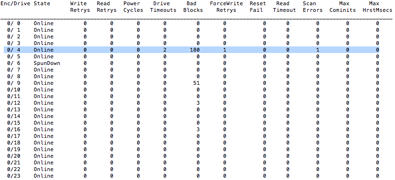The image size is (395, 180).
Task: Click Bad Blocks value '3' for drive 0/16
Action: [x=198, y=129]
